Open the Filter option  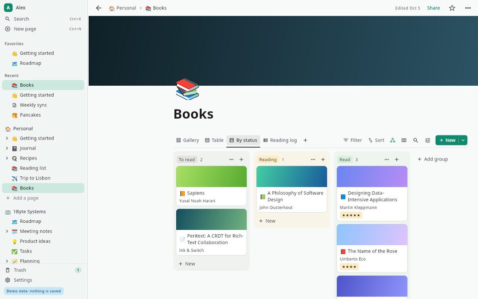353,141
